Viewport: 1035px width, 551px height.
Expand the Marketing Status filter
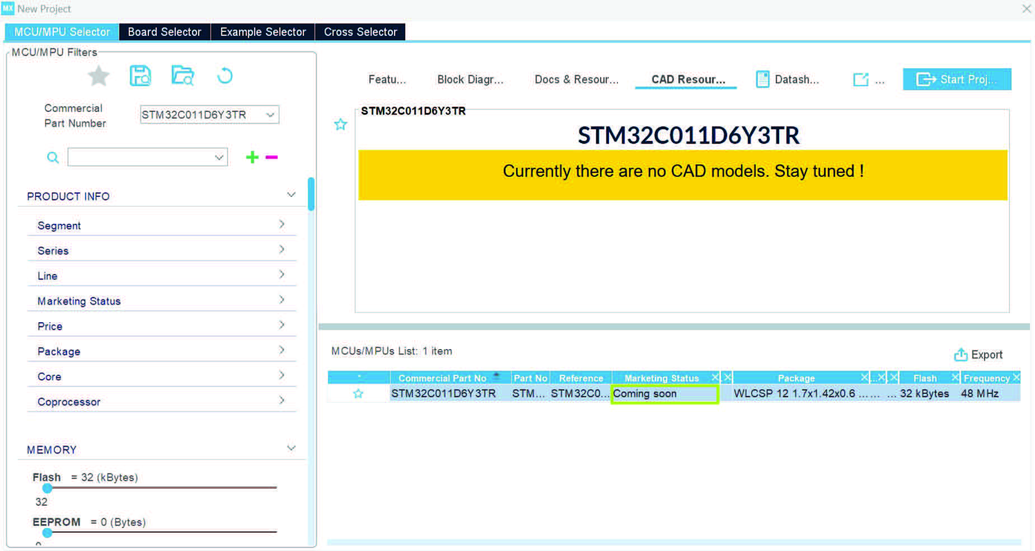161,300
